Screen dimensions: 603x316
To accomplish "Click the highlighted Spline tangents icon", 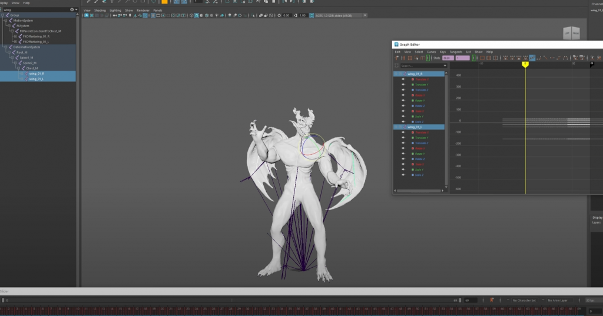I will tap(532, 58).
